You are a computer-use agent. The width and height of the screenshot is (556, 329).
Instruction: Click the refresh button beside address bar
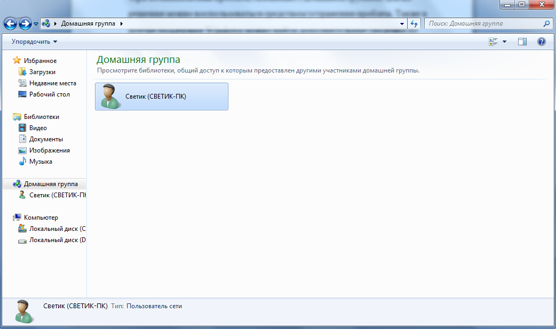[414, 24]
